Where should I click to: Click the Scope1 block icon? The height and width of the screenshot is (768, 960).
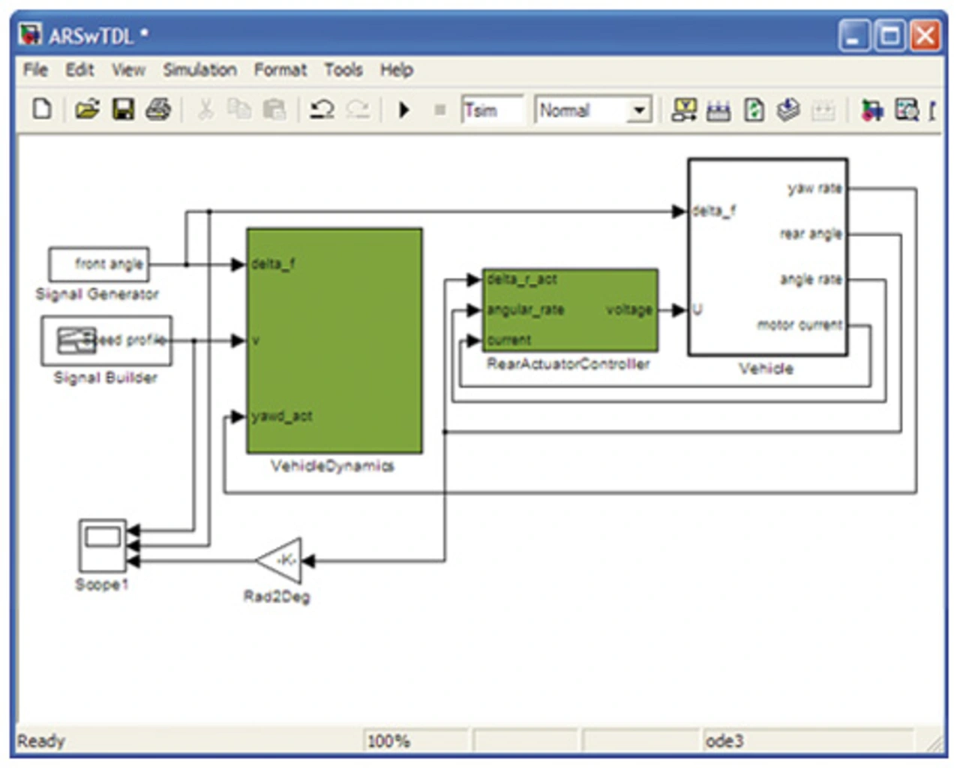pos(103,545)
